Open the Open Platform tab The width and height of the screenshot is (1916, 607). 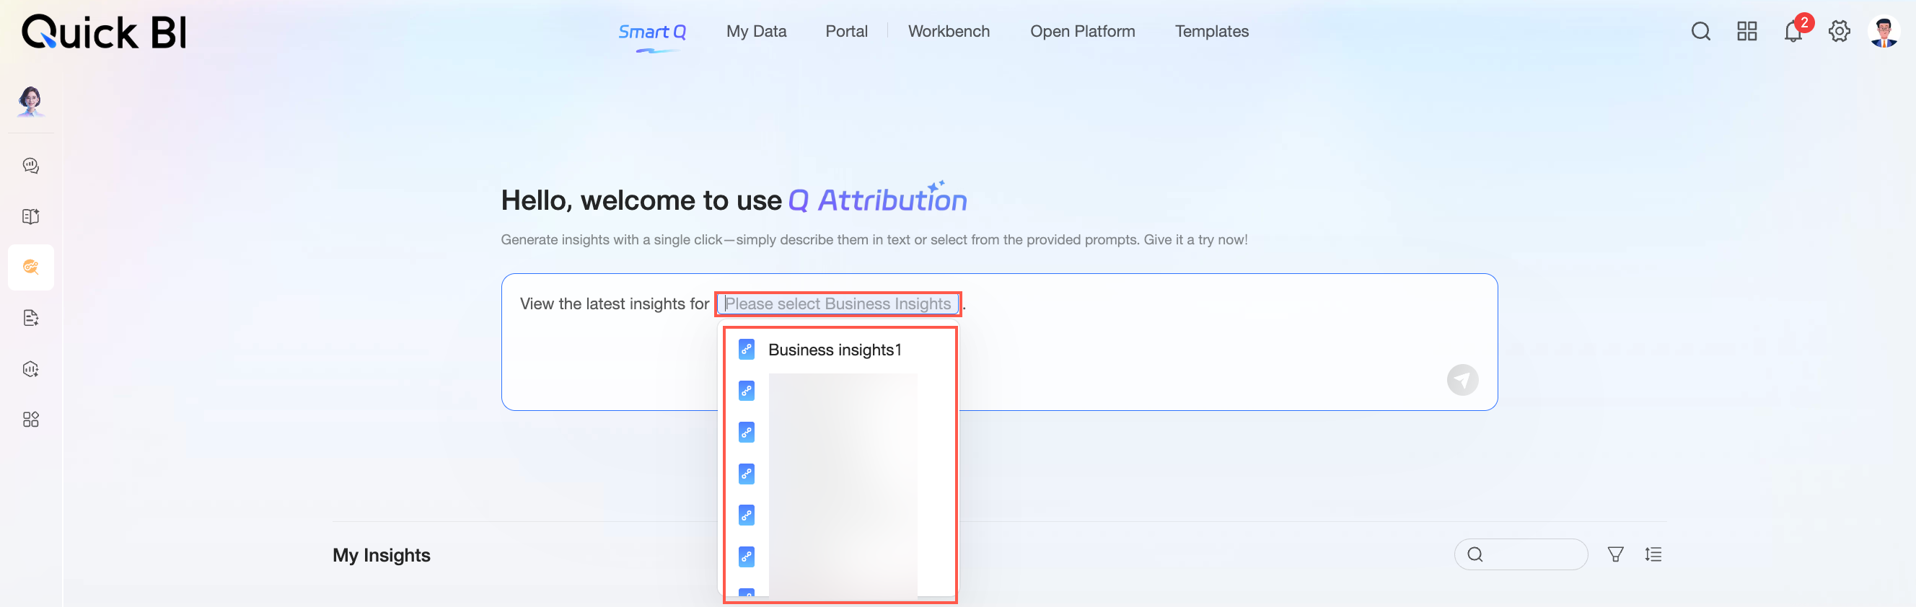pyautogui.click(x=1081, y=31)
